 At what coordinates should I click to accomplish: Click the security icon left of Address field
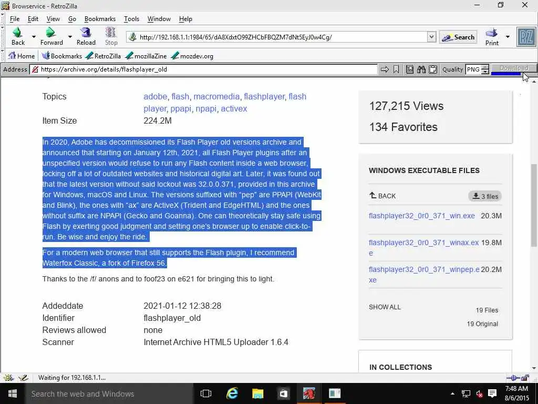tap(35, 69)
